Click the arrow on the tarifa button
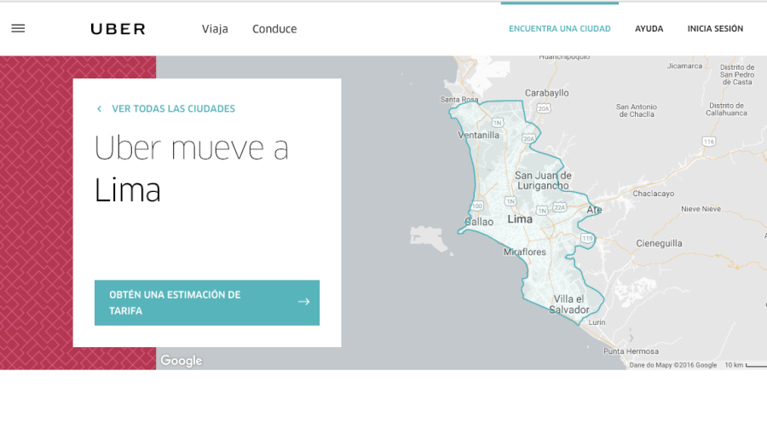This screenshot has width=767, height=423. [x=303, y=302]
